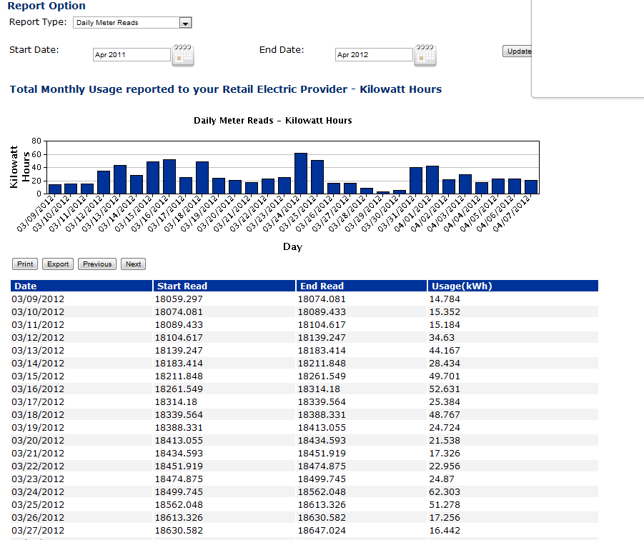Select the Usage(kWh) column header
The height and width of the screenshot is (540, 644).
461,286
